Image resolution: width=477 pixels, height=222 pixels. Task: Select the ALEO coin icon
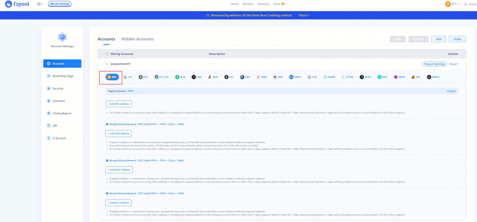[365, 77]
